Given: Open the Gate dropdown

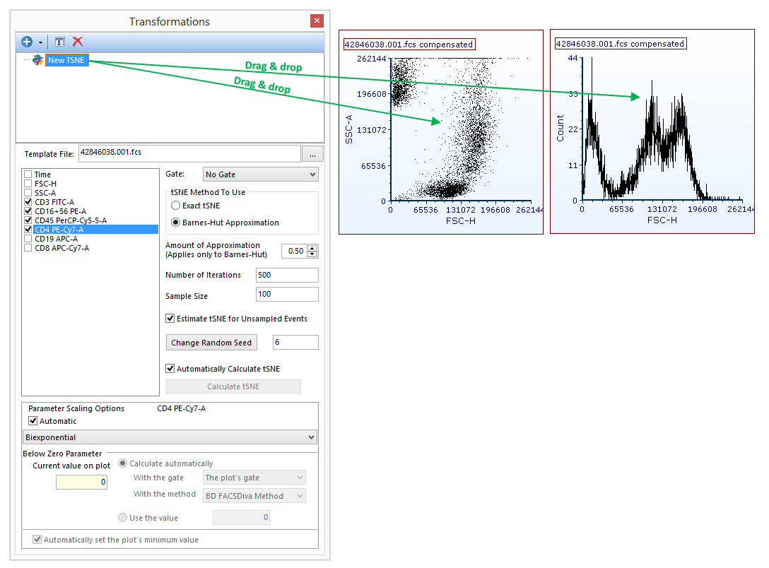Looking at the screenshot, I should pyautogui.click(x=260, y=174).
